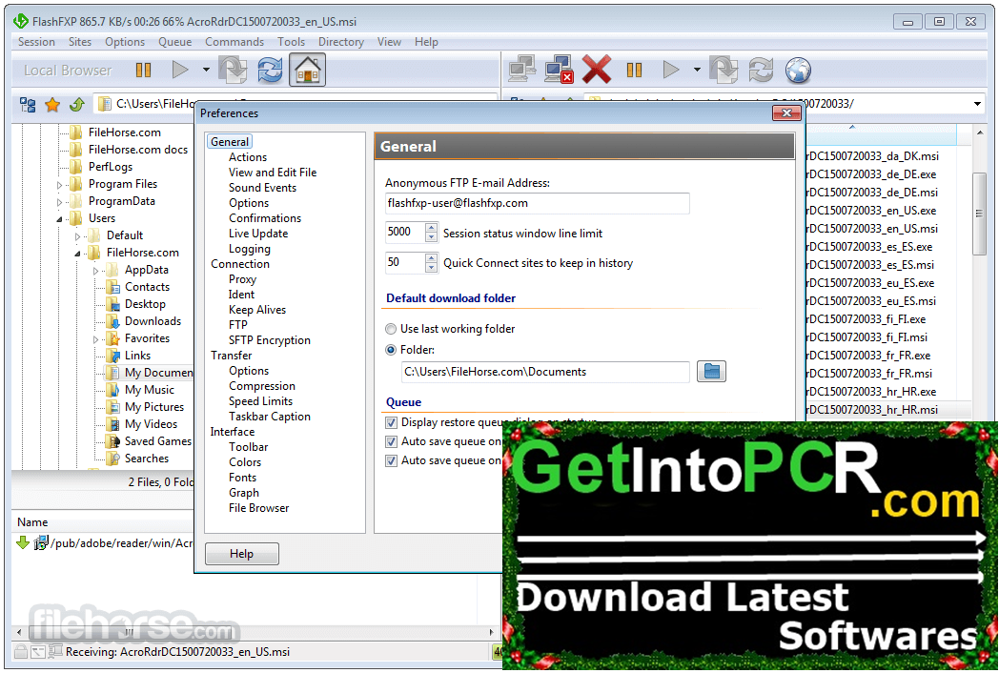The image size is (999, 673).
Task: Browse for download folder with blue folder icon
Action: coord(711,372)
